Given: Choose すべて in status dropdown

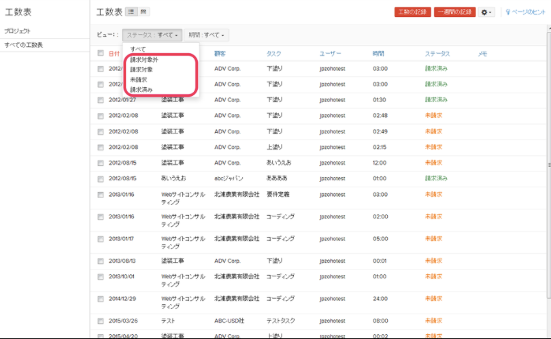Looking at the screenshot, I should (x=137, y=50).
